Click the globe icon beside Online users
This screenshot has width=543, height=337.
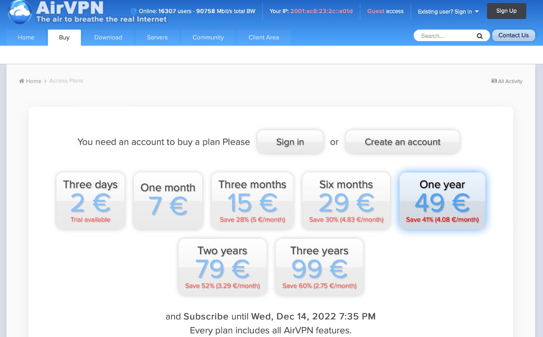coord(133,11)
